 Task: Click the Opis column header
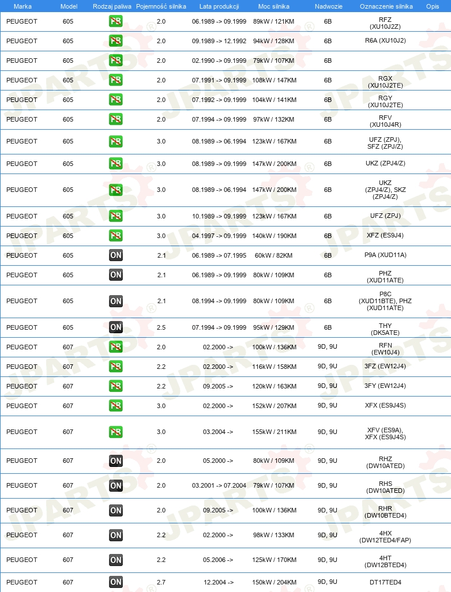(x=433, y=6)
